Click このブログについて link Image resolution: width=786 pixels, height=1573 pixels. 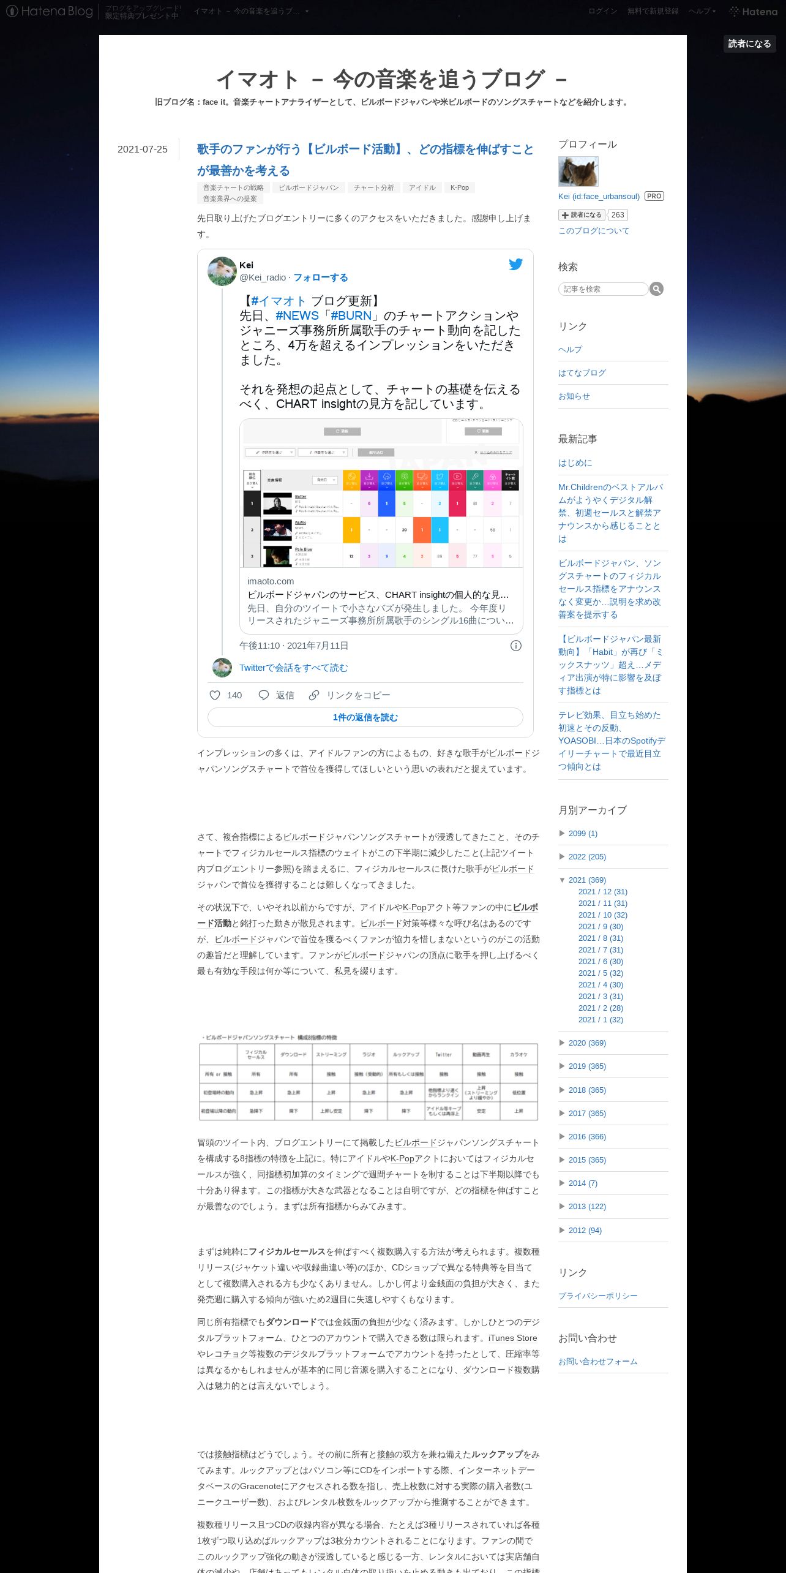[594, 231]
